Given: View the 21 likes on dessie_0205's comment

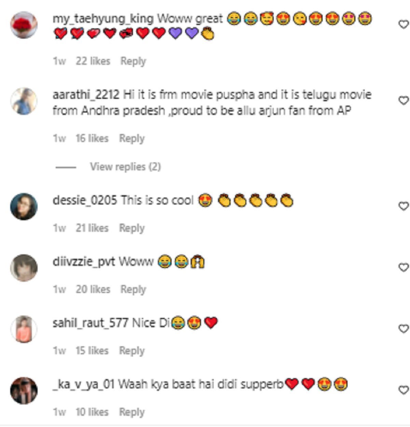Looking at the screenshot, I should pos(92,228).
